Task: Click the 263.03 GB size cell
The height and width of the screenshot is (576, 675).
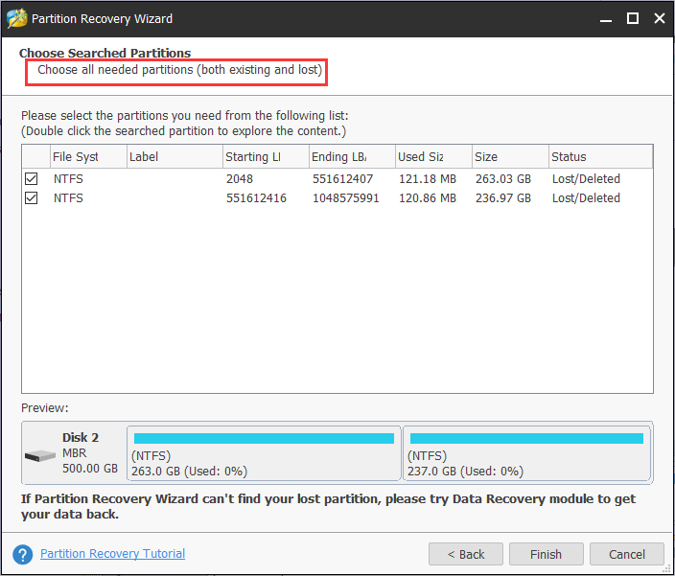Action: pos(502,179)
